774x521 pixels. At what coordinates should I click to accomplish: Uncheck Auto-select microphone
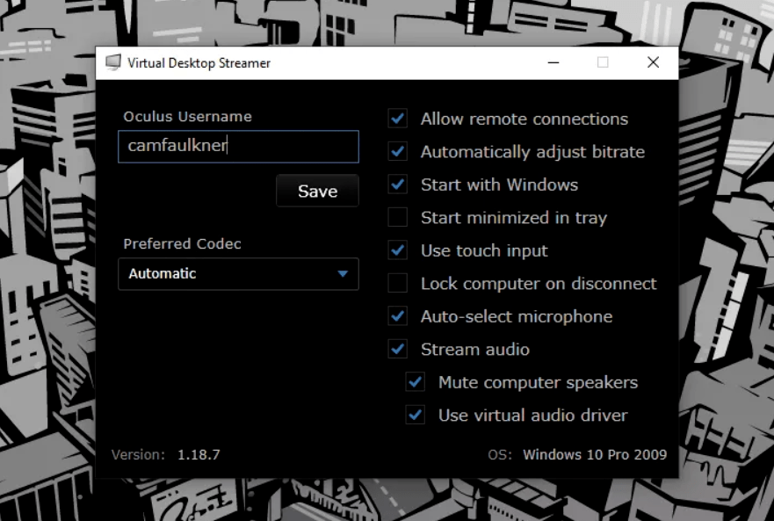(x=396, y=316)
